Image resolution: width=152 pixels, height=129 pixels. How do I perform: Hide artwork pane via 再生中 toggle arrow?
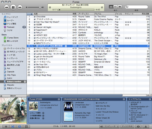tap(1, 96)
